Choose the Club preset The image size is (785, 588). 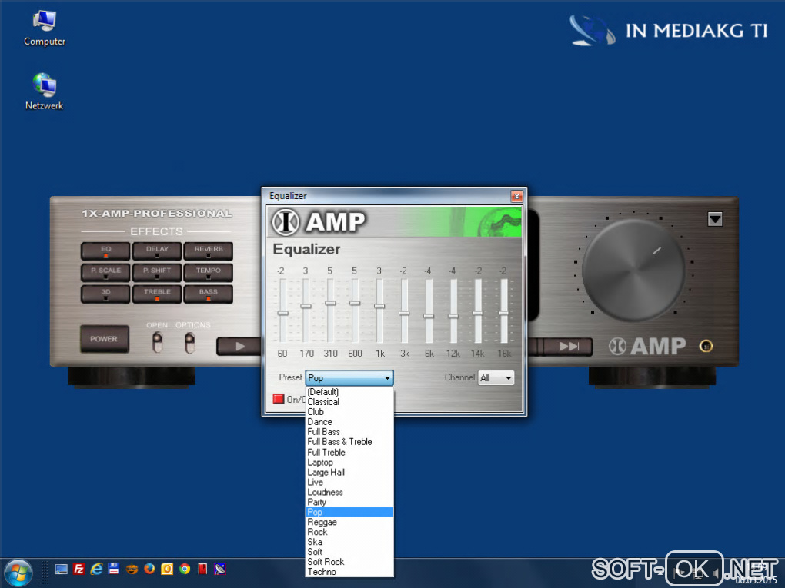click(349, 412)
